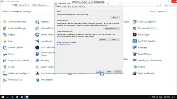Click 'All Control Panel Items' breadcrumb segment

click(39, 5)
